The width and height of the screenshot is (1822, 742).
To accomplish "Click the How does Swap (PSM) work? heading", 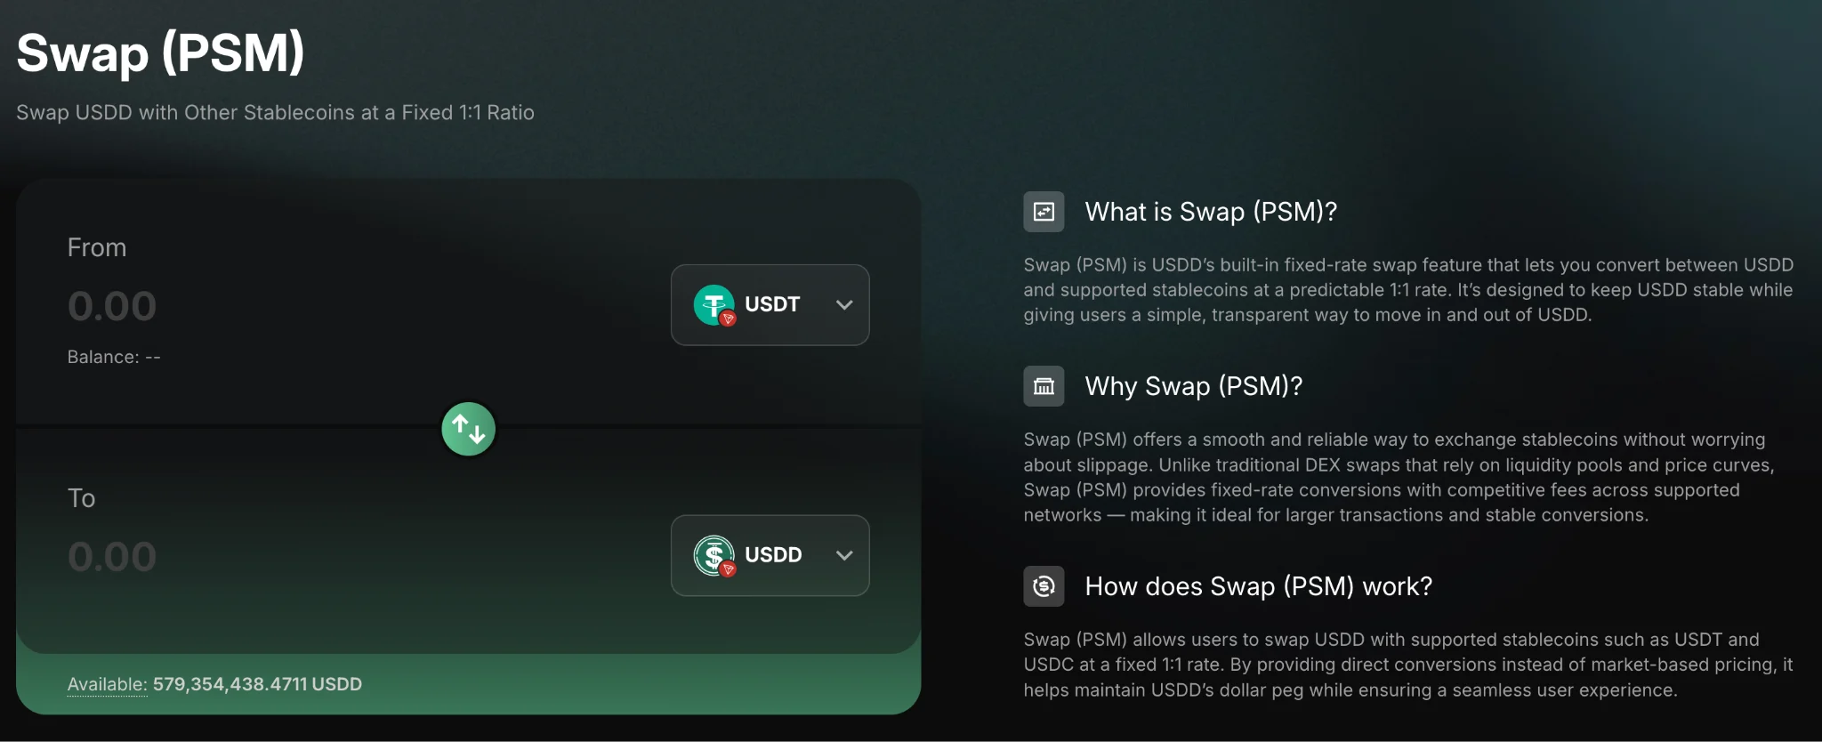I will pos(1259,586).
